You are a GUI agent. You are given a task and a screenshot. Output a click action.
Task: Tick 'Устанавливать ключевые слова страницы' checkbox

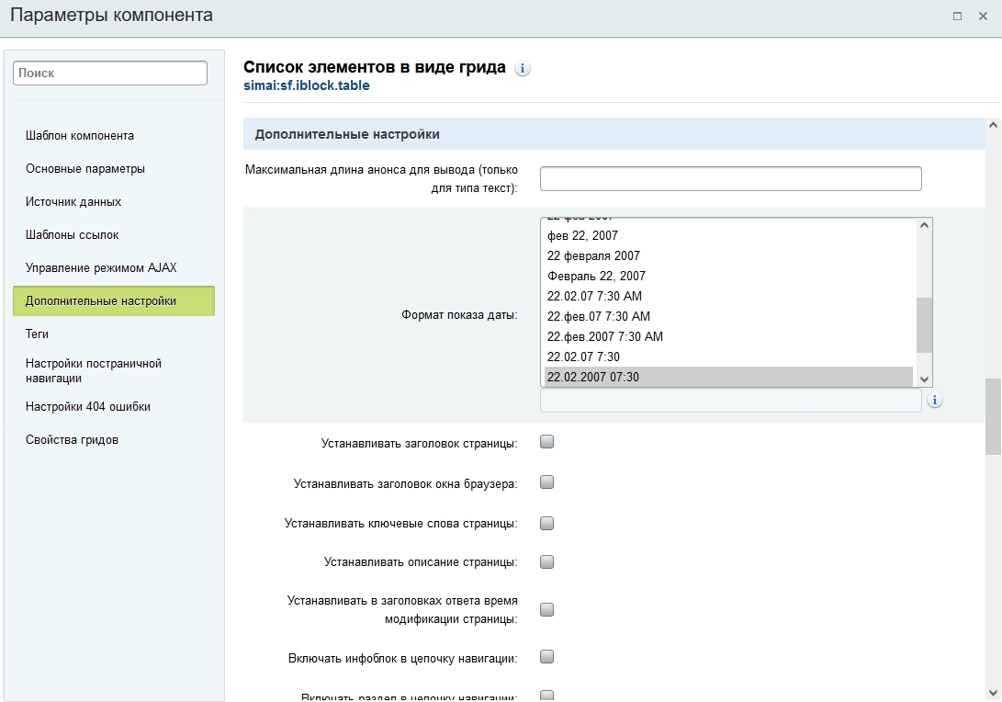547,524
